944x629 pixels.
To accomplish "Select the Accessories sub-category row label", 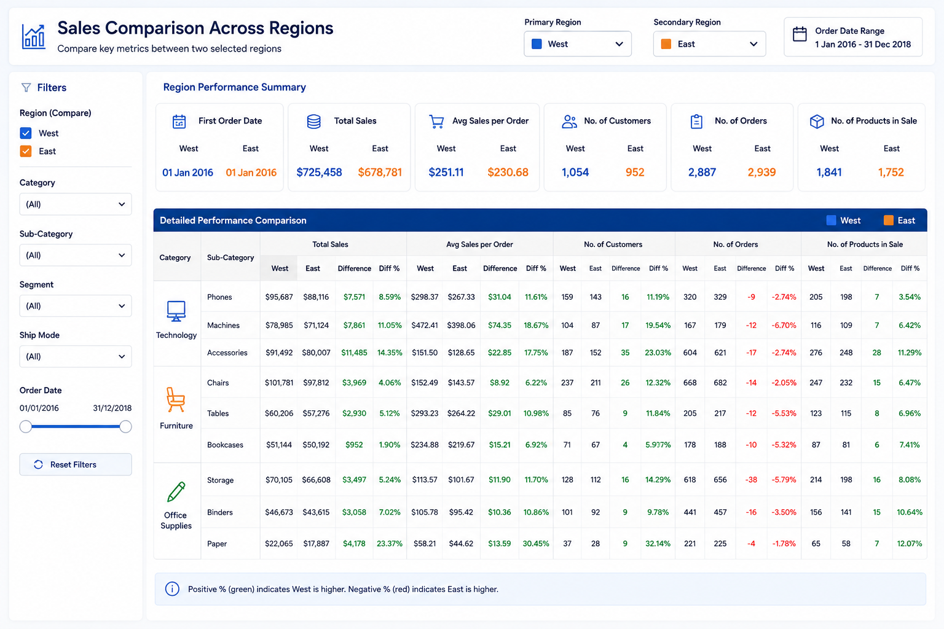I will [227, 353].
